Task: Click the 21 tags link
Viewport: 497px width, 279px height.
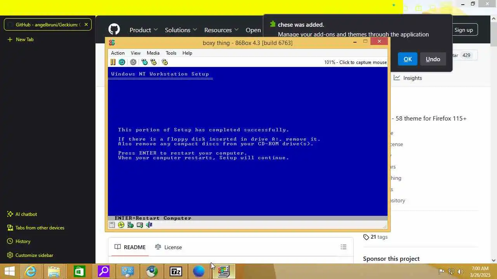Action: [x=375, y=237]
